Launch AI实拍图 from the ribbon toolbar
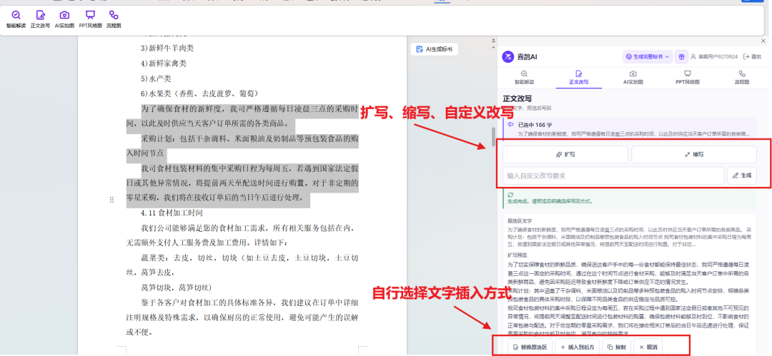The height and width of the screenshot is (356, 772). click(x=64, y=19)
